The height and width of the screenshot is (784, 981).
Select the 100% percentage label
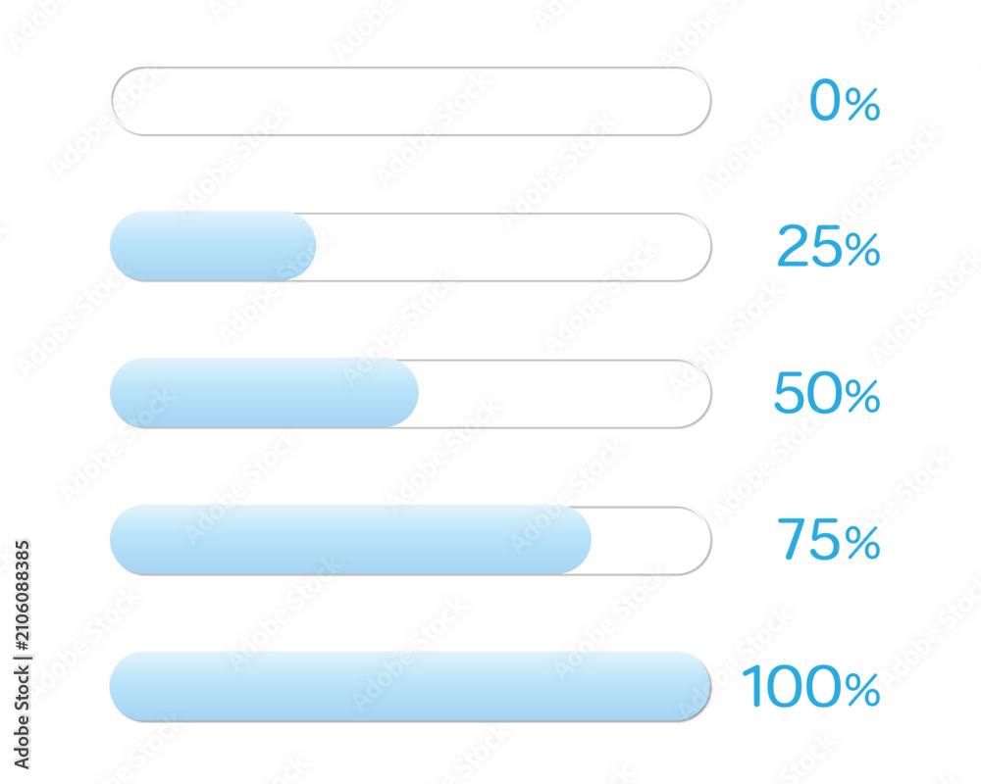(x=811, y=686)
